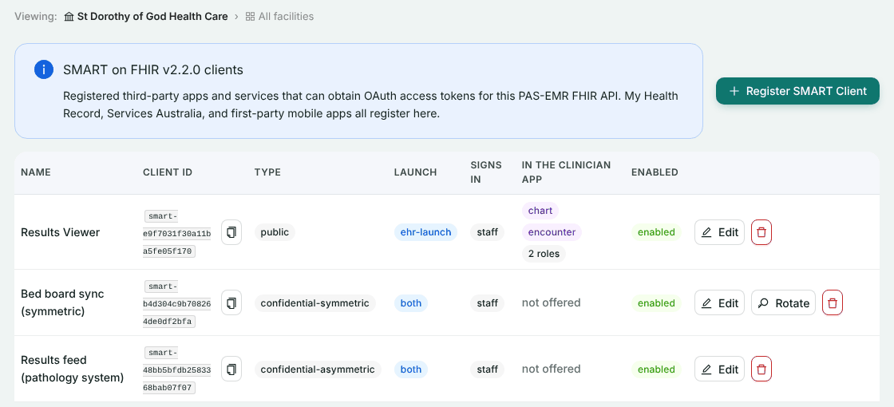This screenshot has height=407, width=894.
Task: Click the both badge in Bed board sync row
Action: tap(410, 302)
